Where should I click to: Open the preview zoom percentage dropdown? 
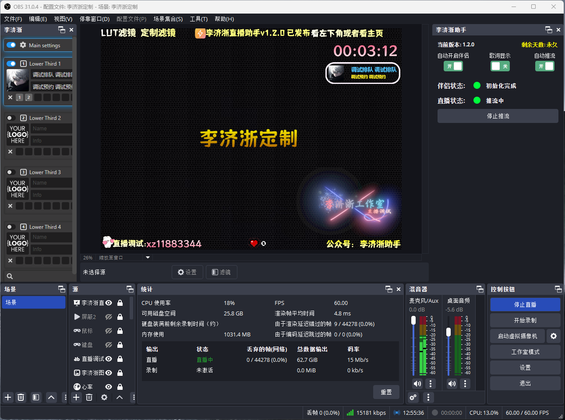tap(88, 258)
